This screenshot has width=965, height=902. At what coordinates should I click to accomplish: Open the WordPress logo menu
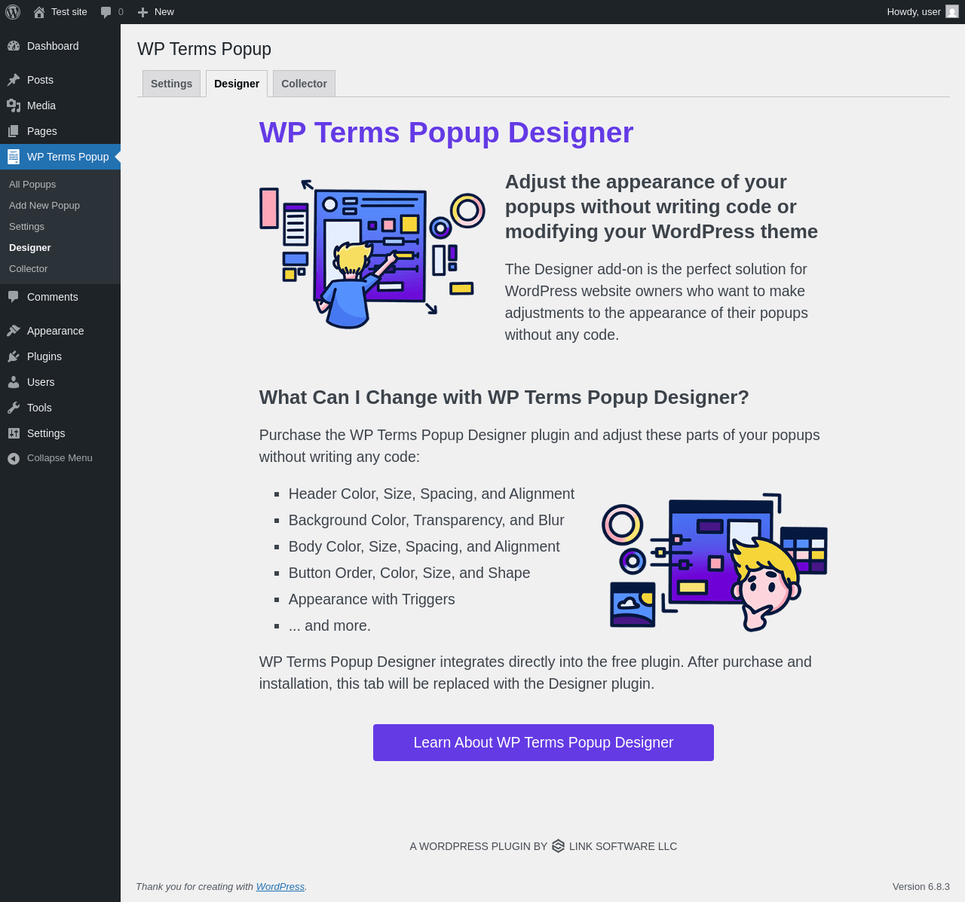tap(13, 12)
